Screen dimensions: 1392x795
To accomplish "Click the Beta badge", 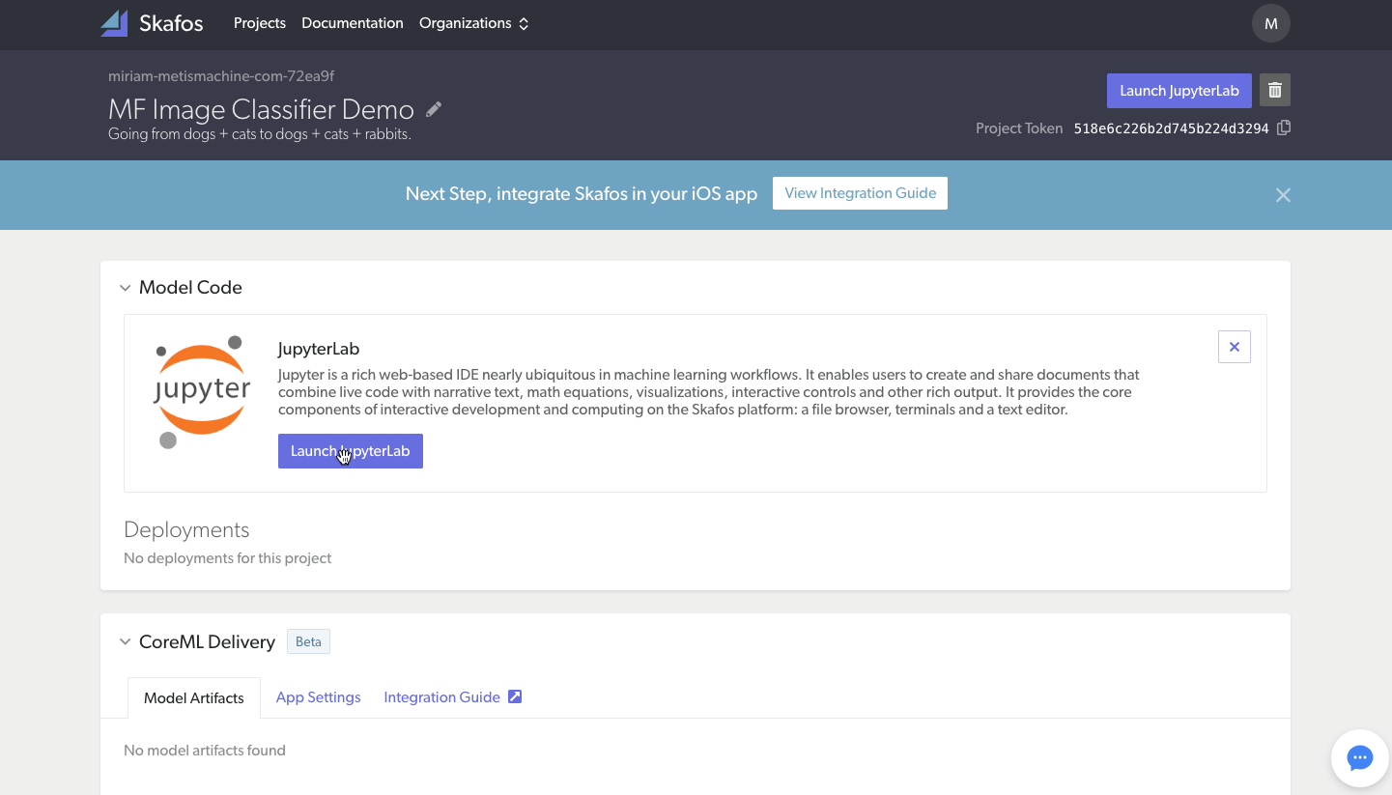I will 308,641.
